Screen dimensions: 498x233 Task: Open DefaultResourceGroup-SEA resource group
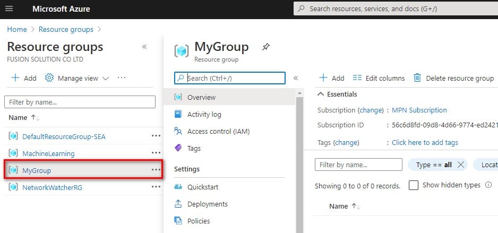(x=64, y=136)
